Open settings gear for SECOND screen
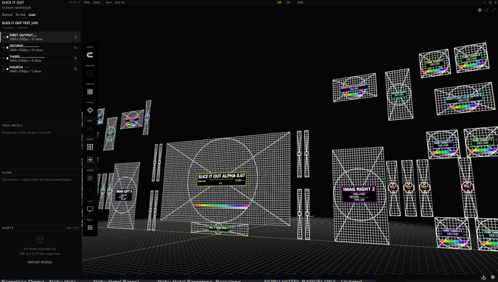 [76, 48]
